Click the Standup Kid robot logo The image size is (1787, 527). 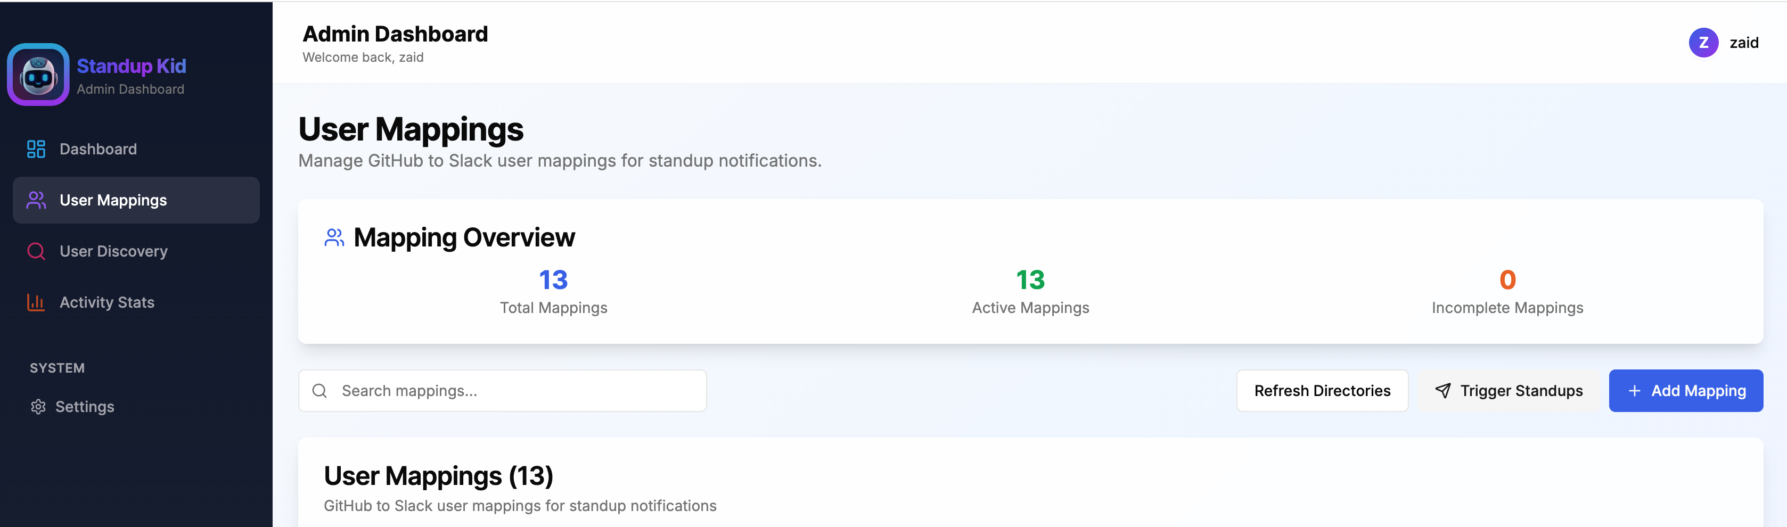(38, 74)
